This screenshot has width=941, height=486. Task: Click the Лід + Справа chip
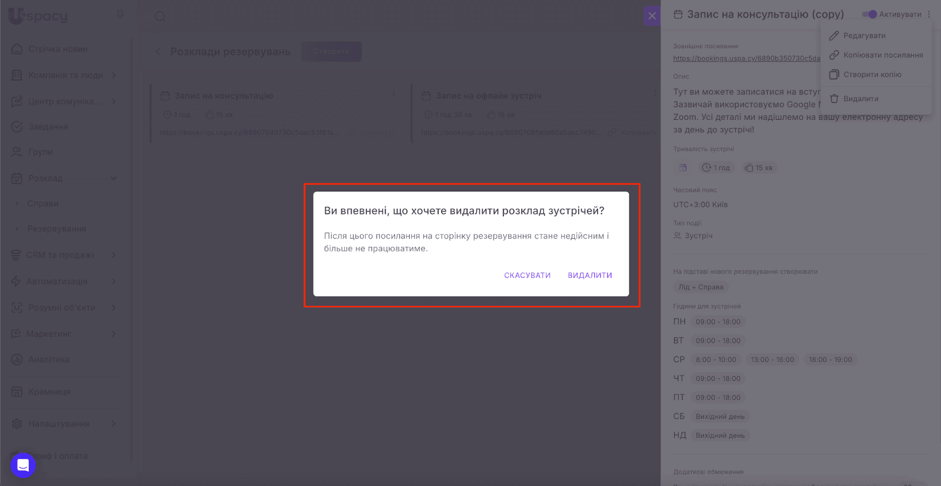(701, 287)
